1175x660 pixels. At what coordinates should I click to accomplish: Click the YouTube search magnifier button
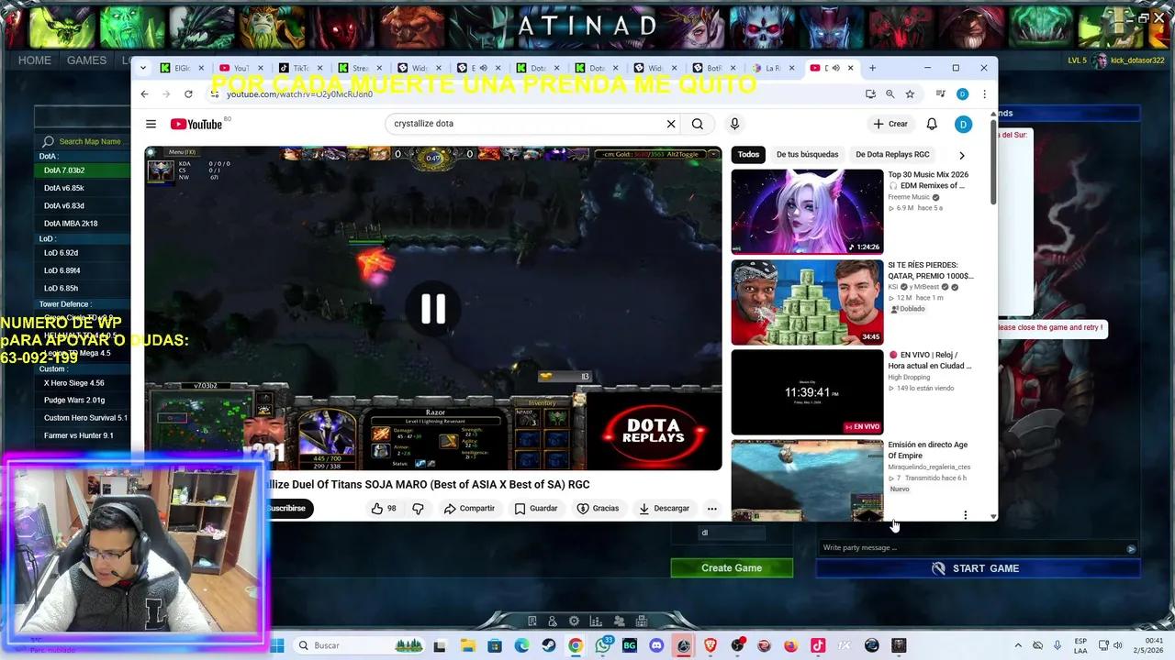point(698,124)
